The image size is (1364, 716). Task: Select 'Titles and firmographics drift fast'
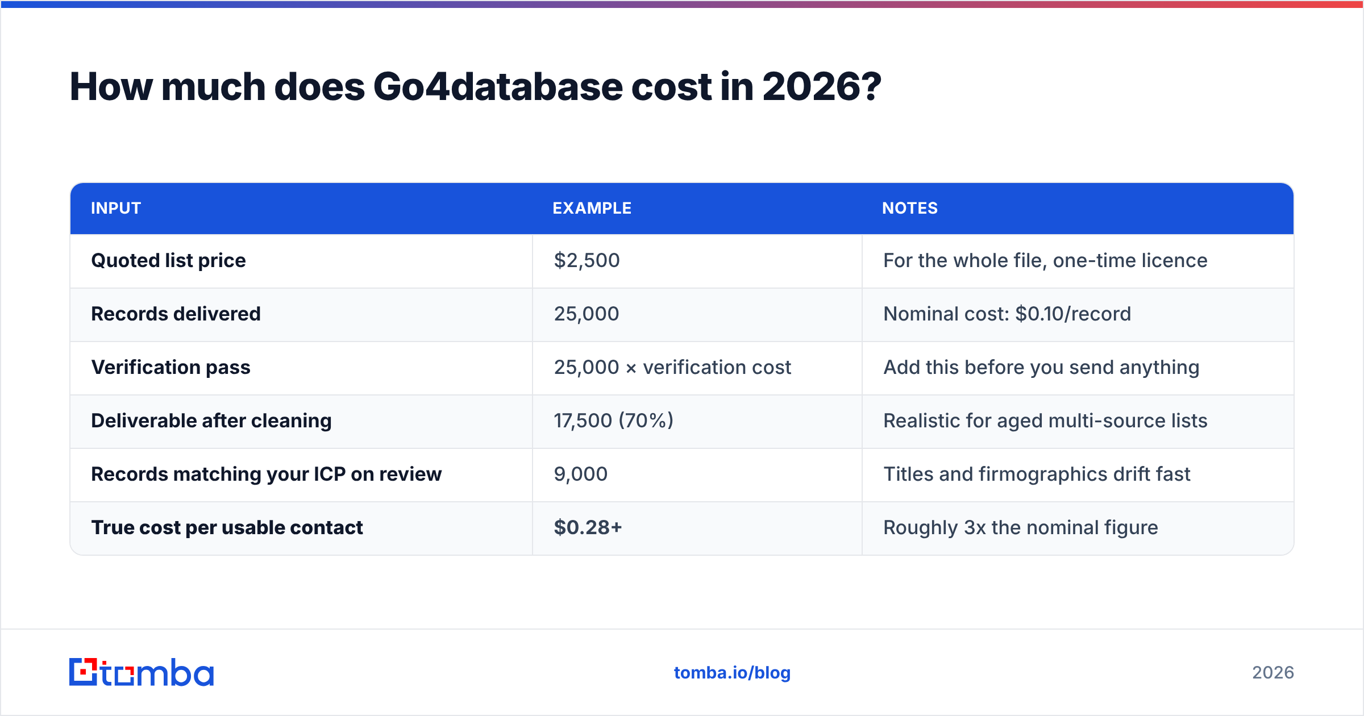coord(1037,474)
